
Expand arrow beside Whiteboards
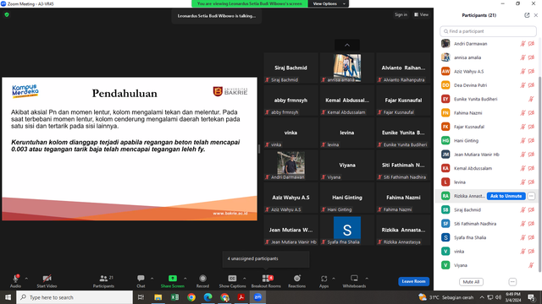(367, 279)
